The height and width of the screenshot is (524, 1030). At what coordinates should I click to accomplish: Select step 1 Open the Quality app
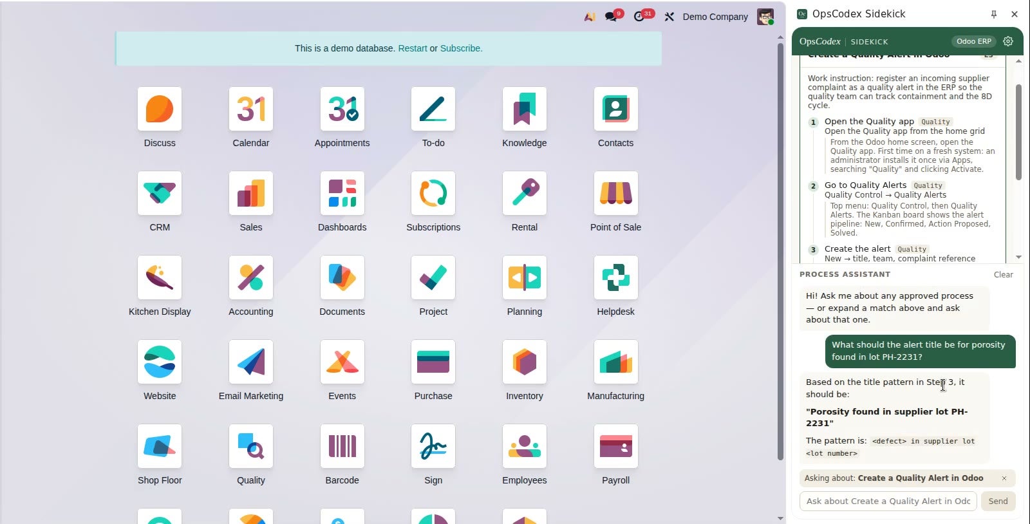[869, 121]
